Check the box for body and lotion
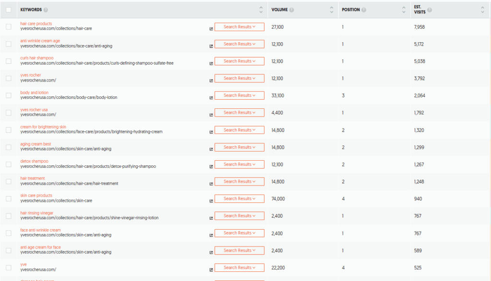 click(9, 95)
